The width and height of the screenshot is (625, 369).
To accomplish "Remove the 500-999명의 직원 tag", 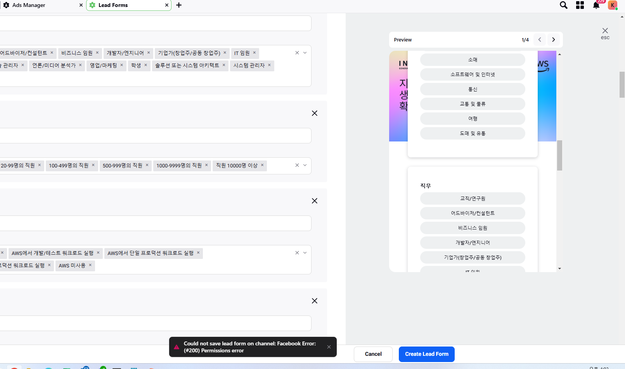I will click(x=147, y=165).
